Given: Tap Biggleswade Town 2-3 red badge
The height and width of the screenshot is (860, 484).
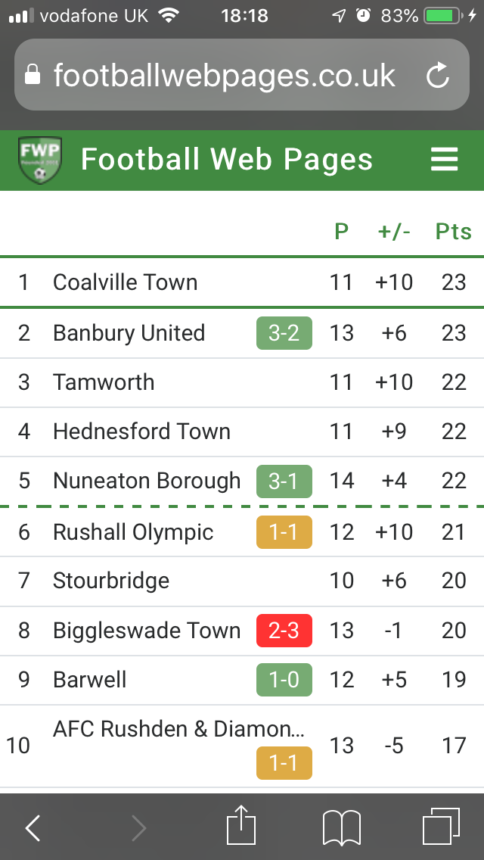Looking at the screenshot, I should pos(284,631).
